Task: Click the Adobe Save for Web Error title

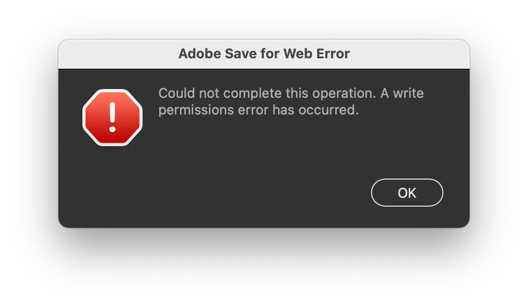Action: tap(264, 54)
